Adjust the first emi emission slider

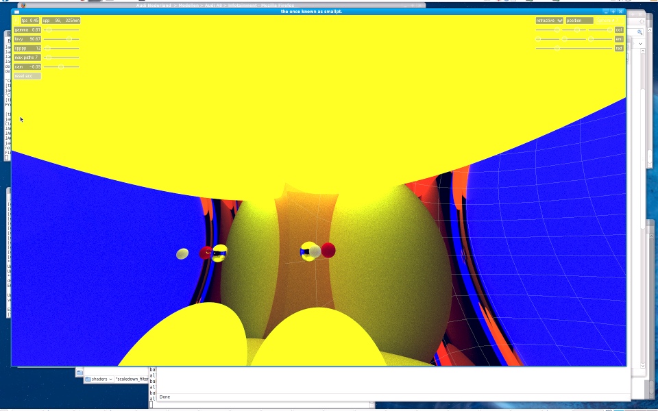coord(539,39)
